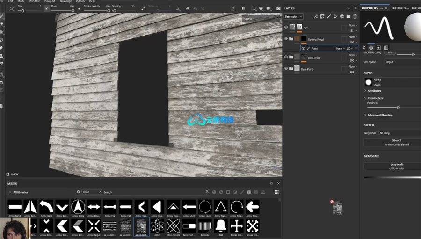Select the grayscale gradient icon in Properties
This screenshot has width=421, height=239.
point(386,48)
